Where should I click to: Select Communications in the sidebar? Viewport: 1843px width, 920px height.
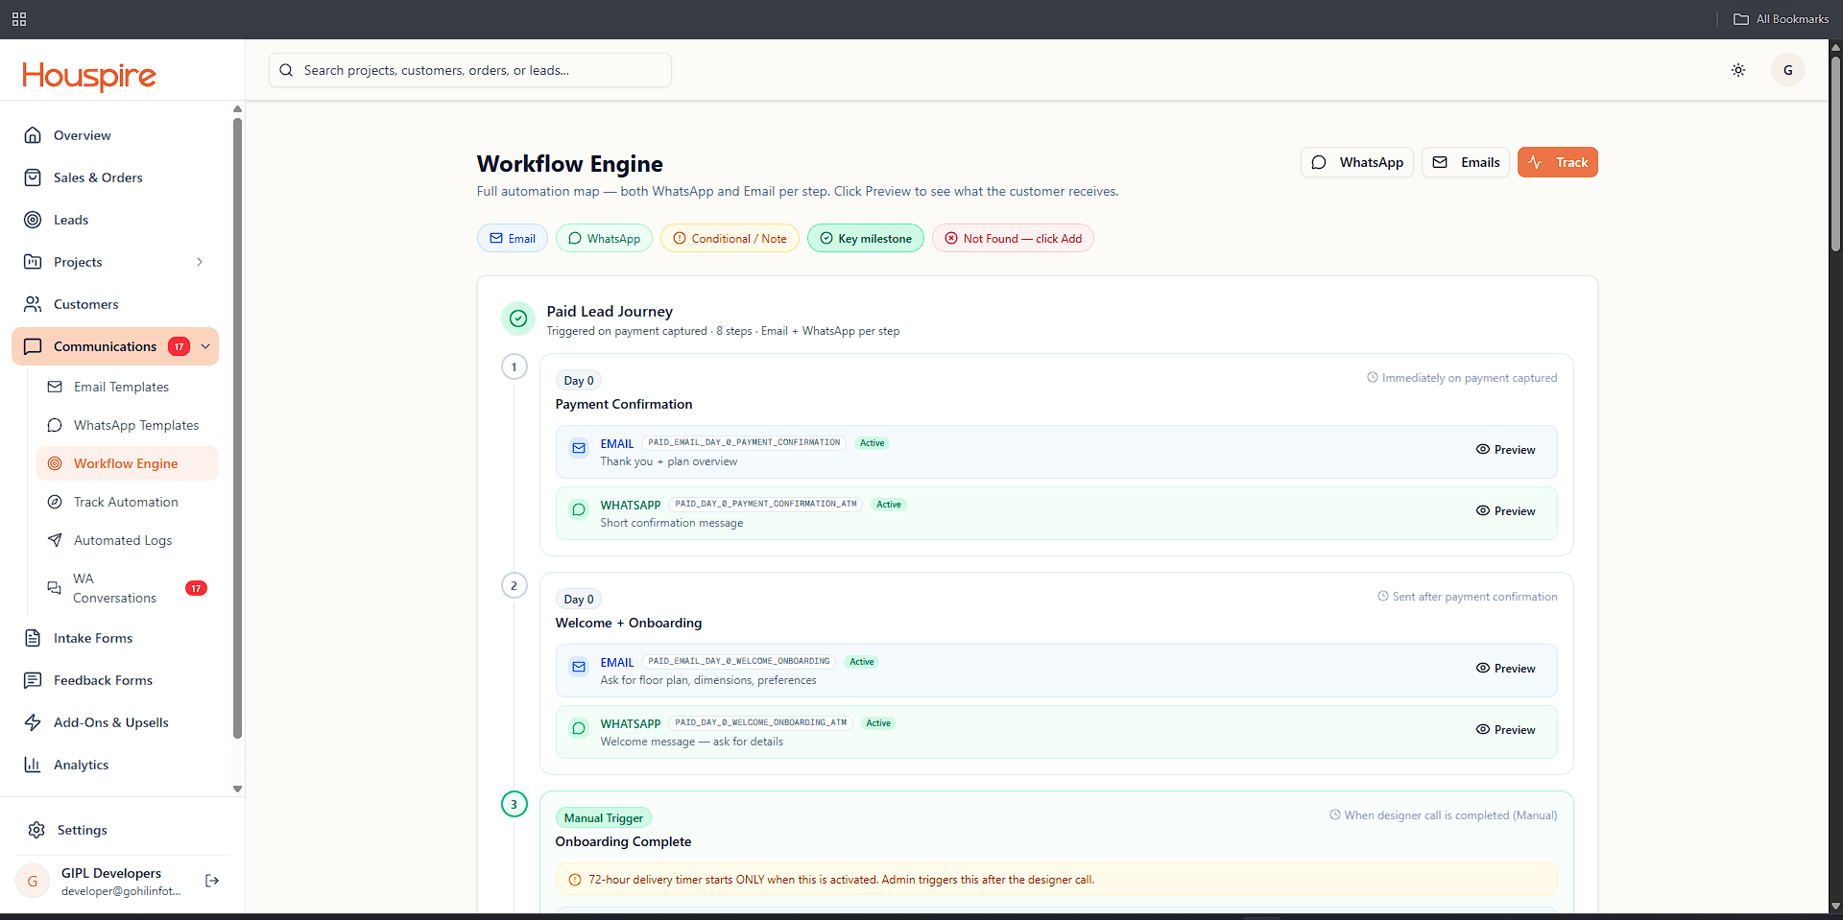point(115,346)
